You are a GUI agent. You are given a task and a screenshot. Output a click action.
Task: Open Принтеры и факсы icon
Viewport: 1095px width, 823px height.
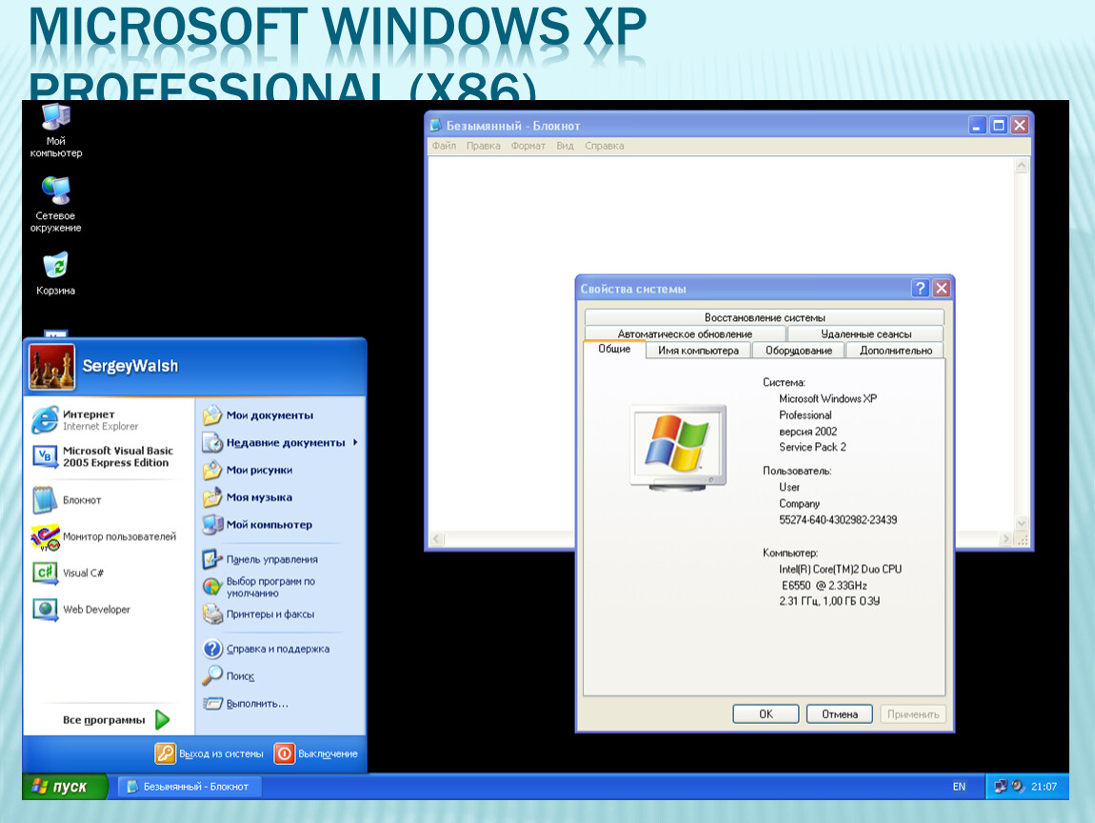pyautogui.click(x=212, y=614)
